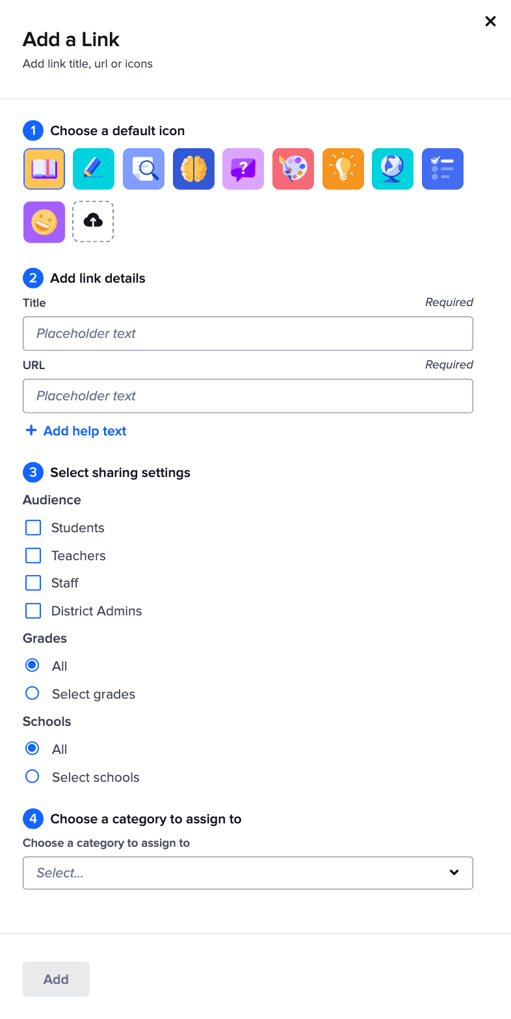Choose the Select grades radio option
Image resolution: width=511 pixels, height=1019 pixels.
[32, 693]
